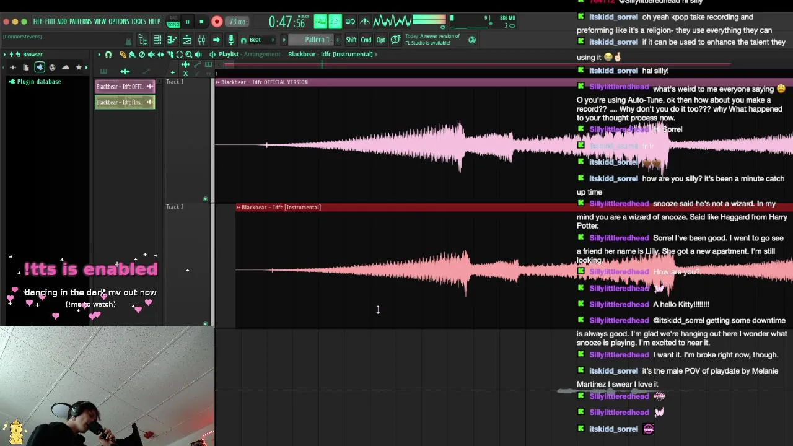Toggle the Track 1 mute LED
Image resolution: width=793 pixels, height=446 pixels.
point(205,199)
